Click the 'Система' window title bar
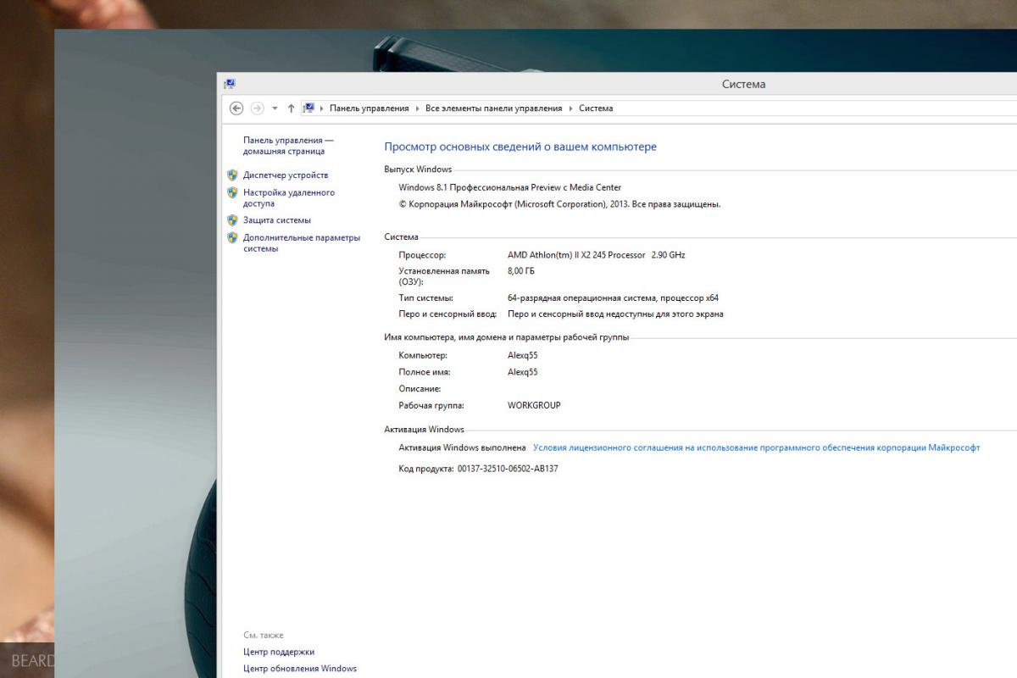 tap(743, 84)
